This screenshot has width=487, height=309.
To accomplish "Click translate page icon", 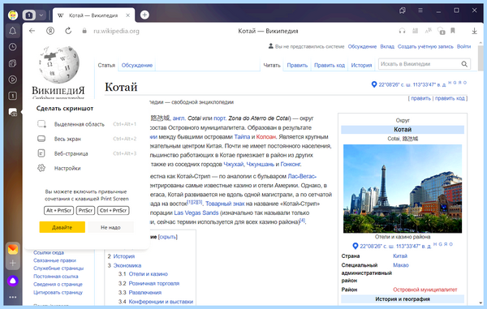I will click(429, 31).
